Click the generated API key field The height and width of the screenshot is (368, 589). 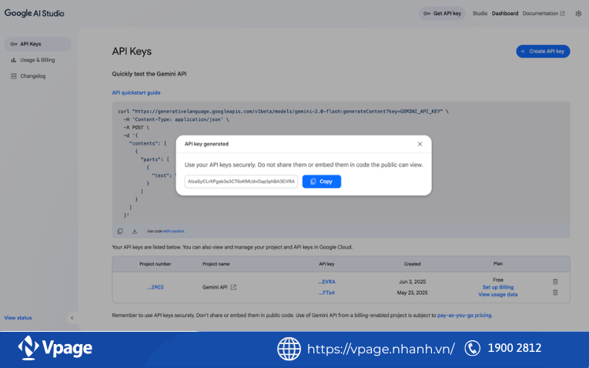[241, 182]
